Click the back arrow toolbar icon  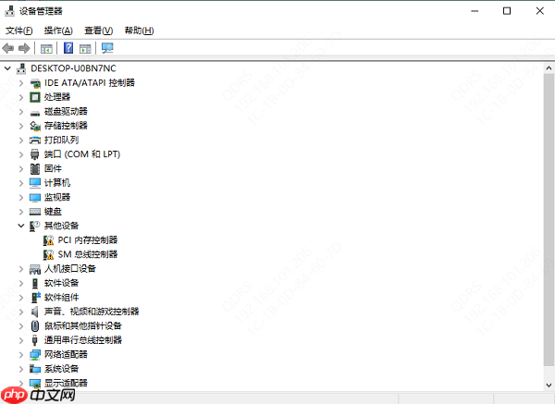click(7, 48)
